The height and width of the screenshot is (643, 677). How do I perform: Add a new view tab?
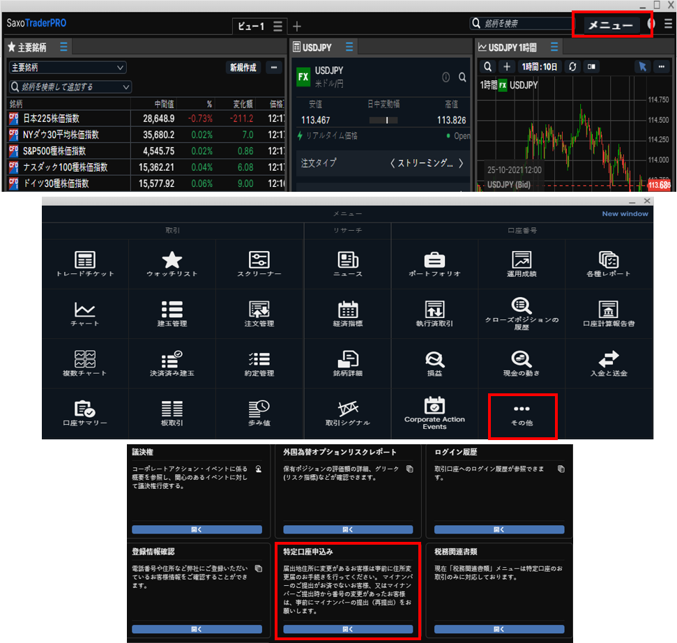coord(297,27)
